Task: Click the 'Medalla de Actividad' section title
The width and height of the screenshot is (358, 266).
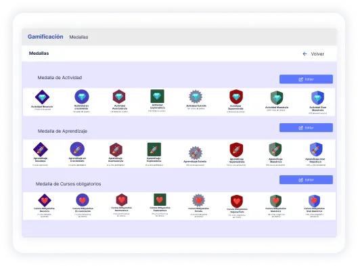Action: click(x=60, y=78)
